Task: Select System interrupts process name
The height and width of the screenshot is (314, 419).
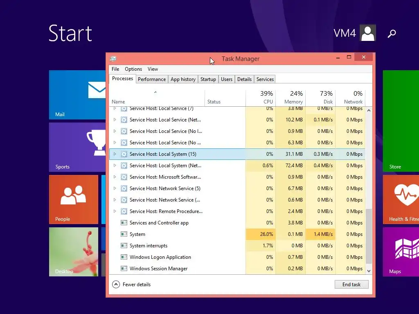Action: click(x=148, y=246)
